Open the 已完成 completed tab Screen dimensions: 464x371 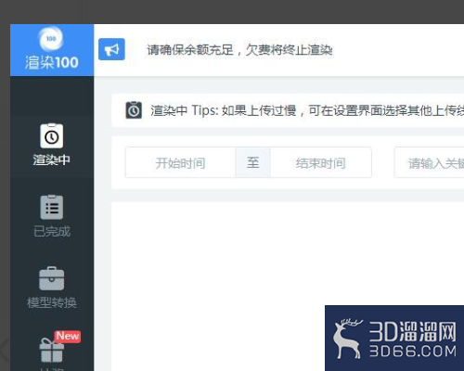coord(52,216)
